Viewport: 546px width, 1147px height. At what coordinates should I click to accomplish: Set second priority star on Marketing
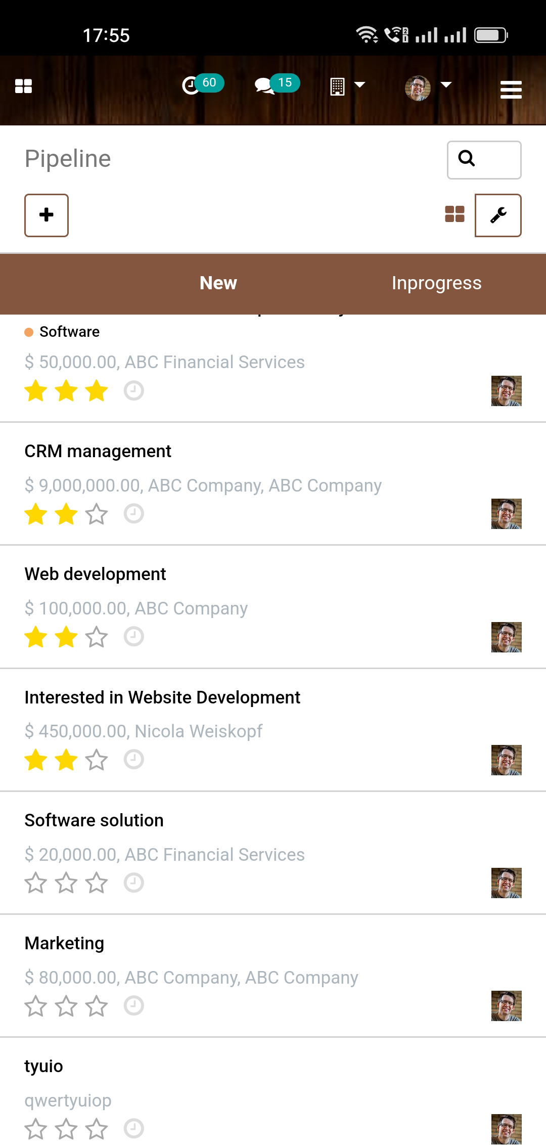coord(66,1006)
